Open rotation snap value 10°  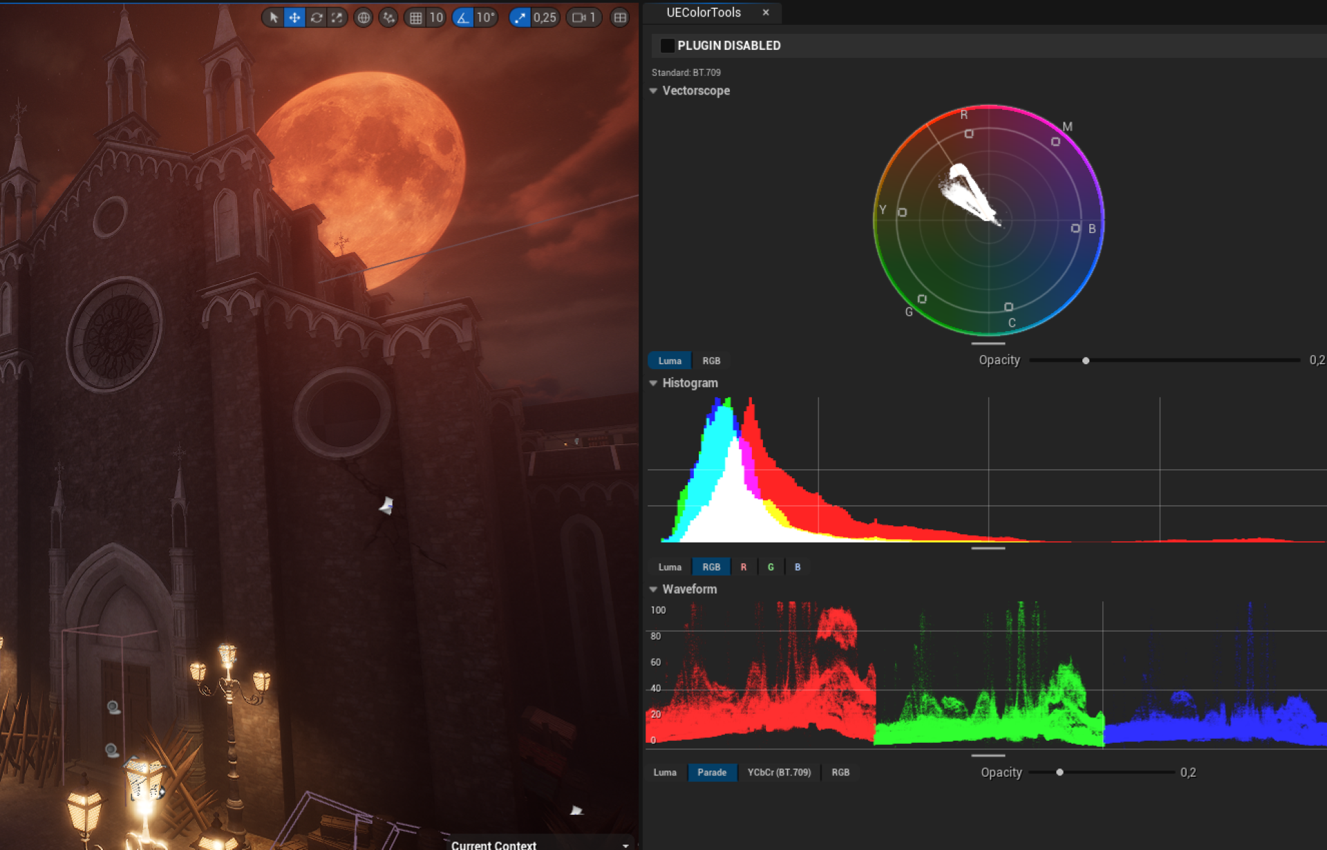(x=486, y=18)
